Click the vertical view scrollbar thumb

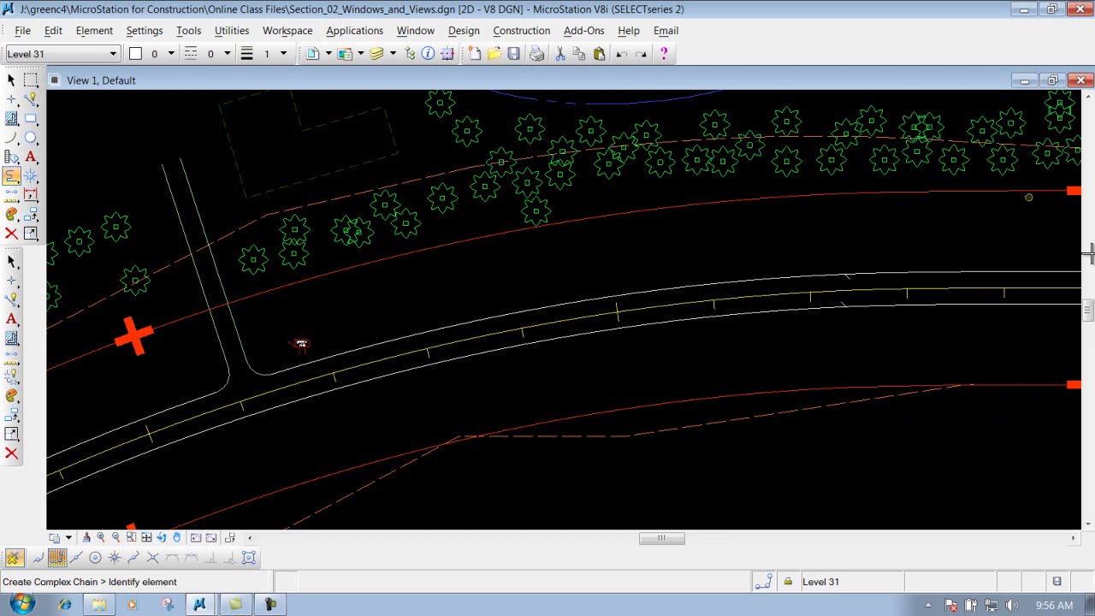click(x=1087, y=310)
